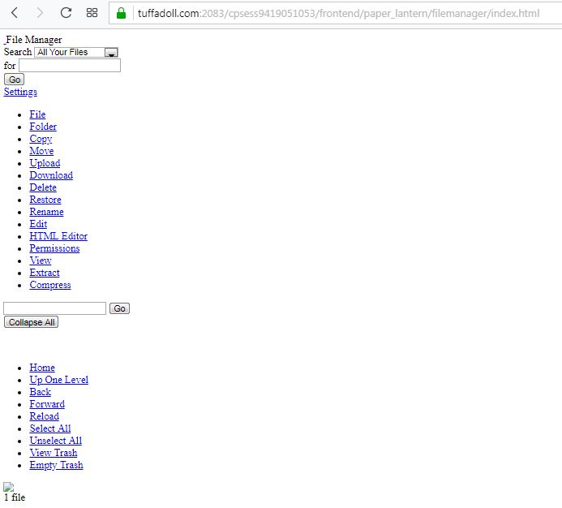This screenshot has width=562, height=508.
Task: Click the Restore link
Action: pos(45,200)
